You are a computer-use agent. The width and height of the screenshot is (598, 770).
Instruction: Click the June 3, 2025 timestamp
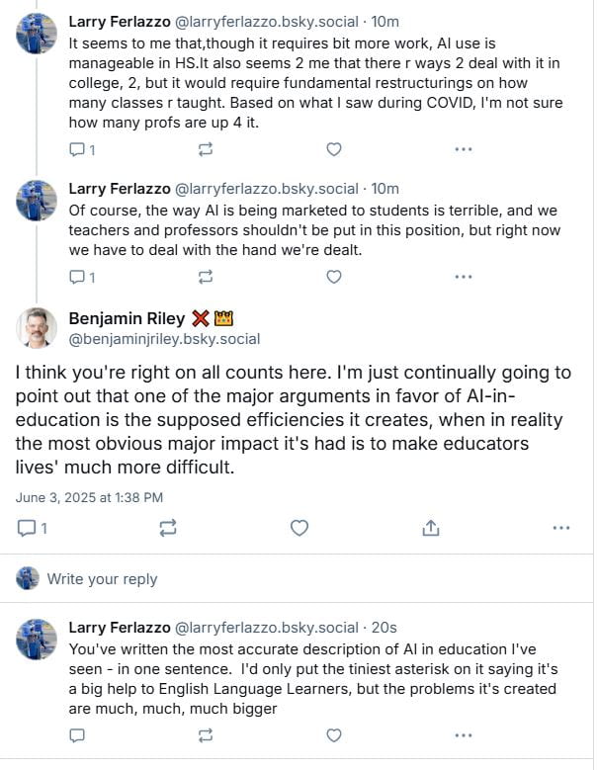[x=89, y=497]
